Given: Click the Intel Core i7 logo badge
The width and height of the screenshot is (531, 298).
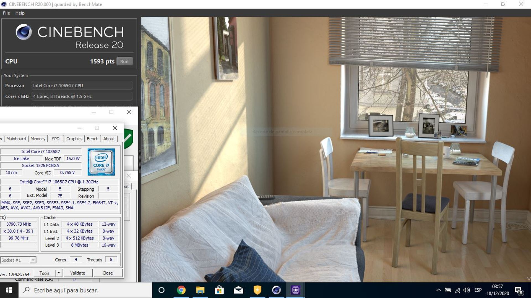Looking at the screenshot, I should tap(101, 162).
